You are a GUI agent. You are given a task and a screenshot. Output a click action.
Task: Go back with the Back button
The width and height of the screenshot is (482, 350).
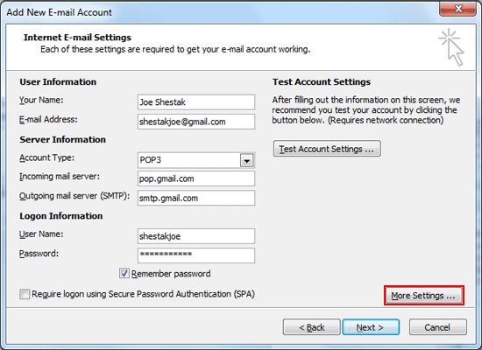[312, 327]
